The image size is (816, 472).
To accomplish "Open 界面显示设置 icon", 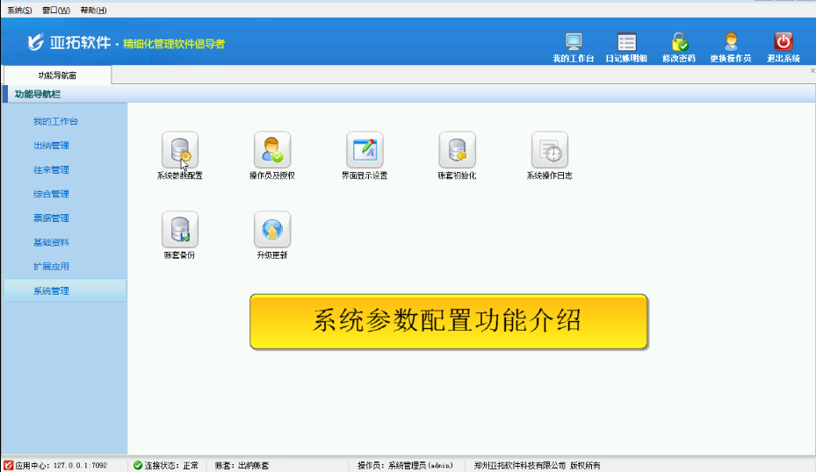I will 365,150.
